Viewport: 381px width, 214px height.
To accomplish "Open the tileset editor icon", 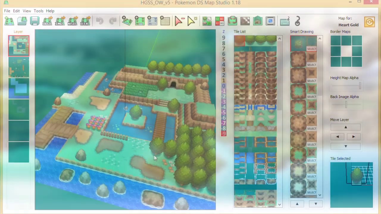I will point(207,21).
